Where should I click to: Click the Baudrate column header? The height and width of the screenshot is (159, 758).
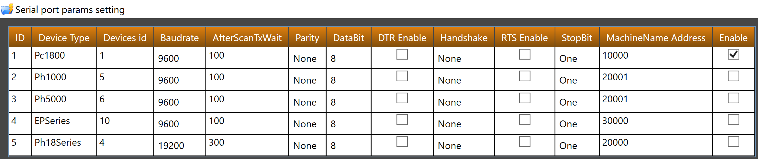tap(180, 38)
